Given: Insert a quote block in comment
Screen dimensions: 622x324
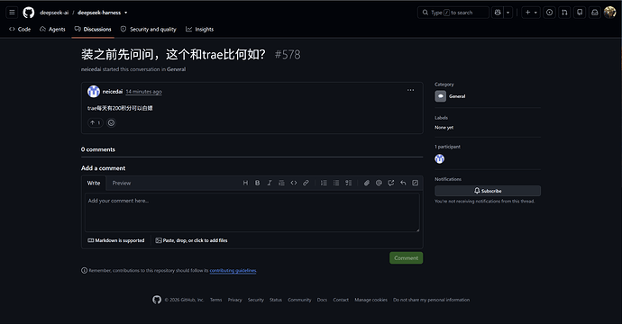Looking at the screenshot, I should [281, 183].
